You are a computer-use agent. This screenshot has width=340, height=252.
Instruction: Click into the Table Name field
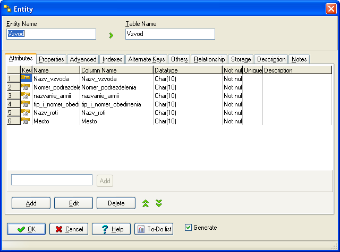coord(170,34)
